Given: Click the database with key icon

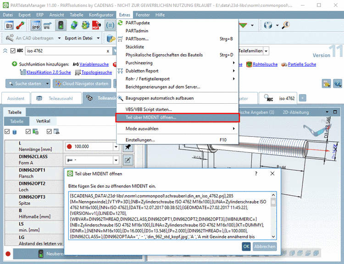Looking at the screenshot, I should (x=111, y=38).
